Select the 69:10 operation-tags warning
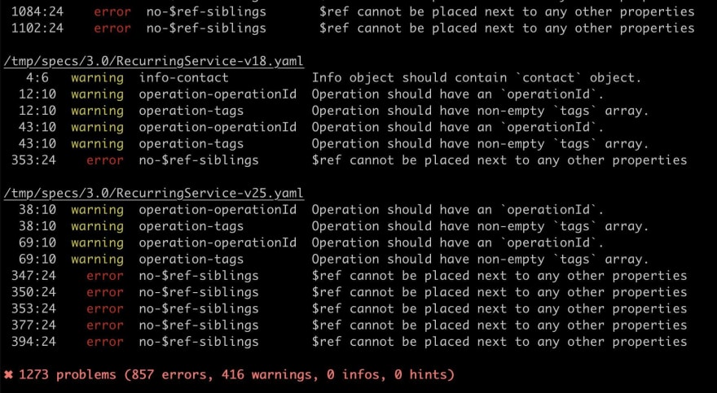The height and width of the screenshot is (393, 717). click(334, 260)
